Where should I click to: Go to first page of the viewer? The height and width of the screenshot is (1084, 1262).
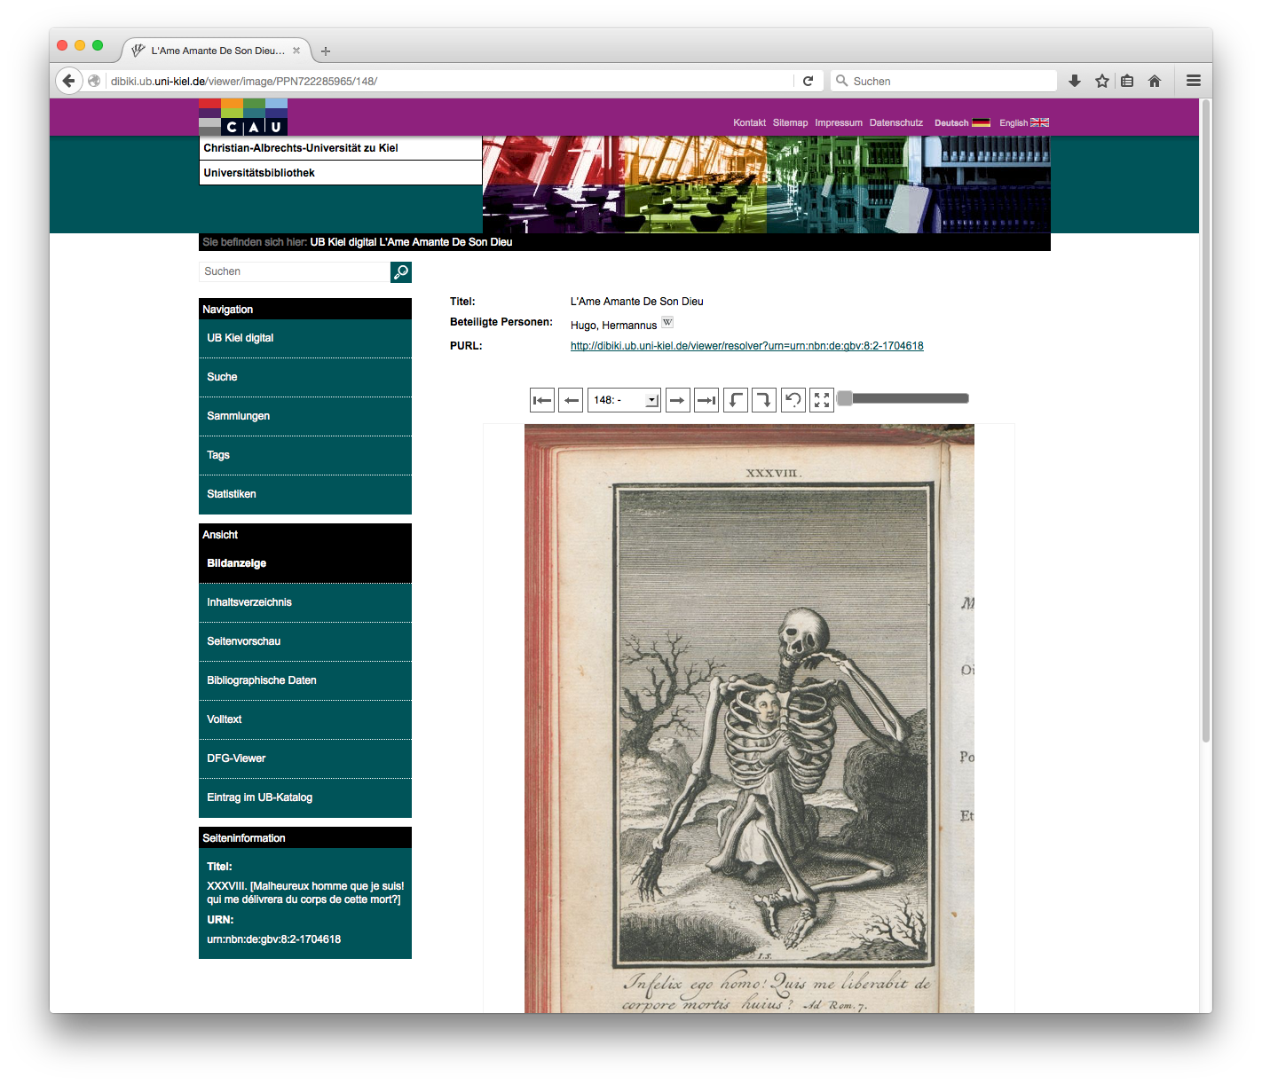click(x=542, y=400)
